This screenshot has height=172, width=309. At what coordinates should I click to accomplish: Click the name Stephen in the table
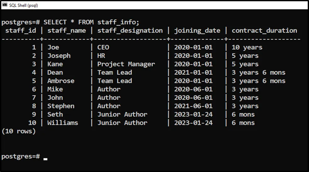pos(61,106)
